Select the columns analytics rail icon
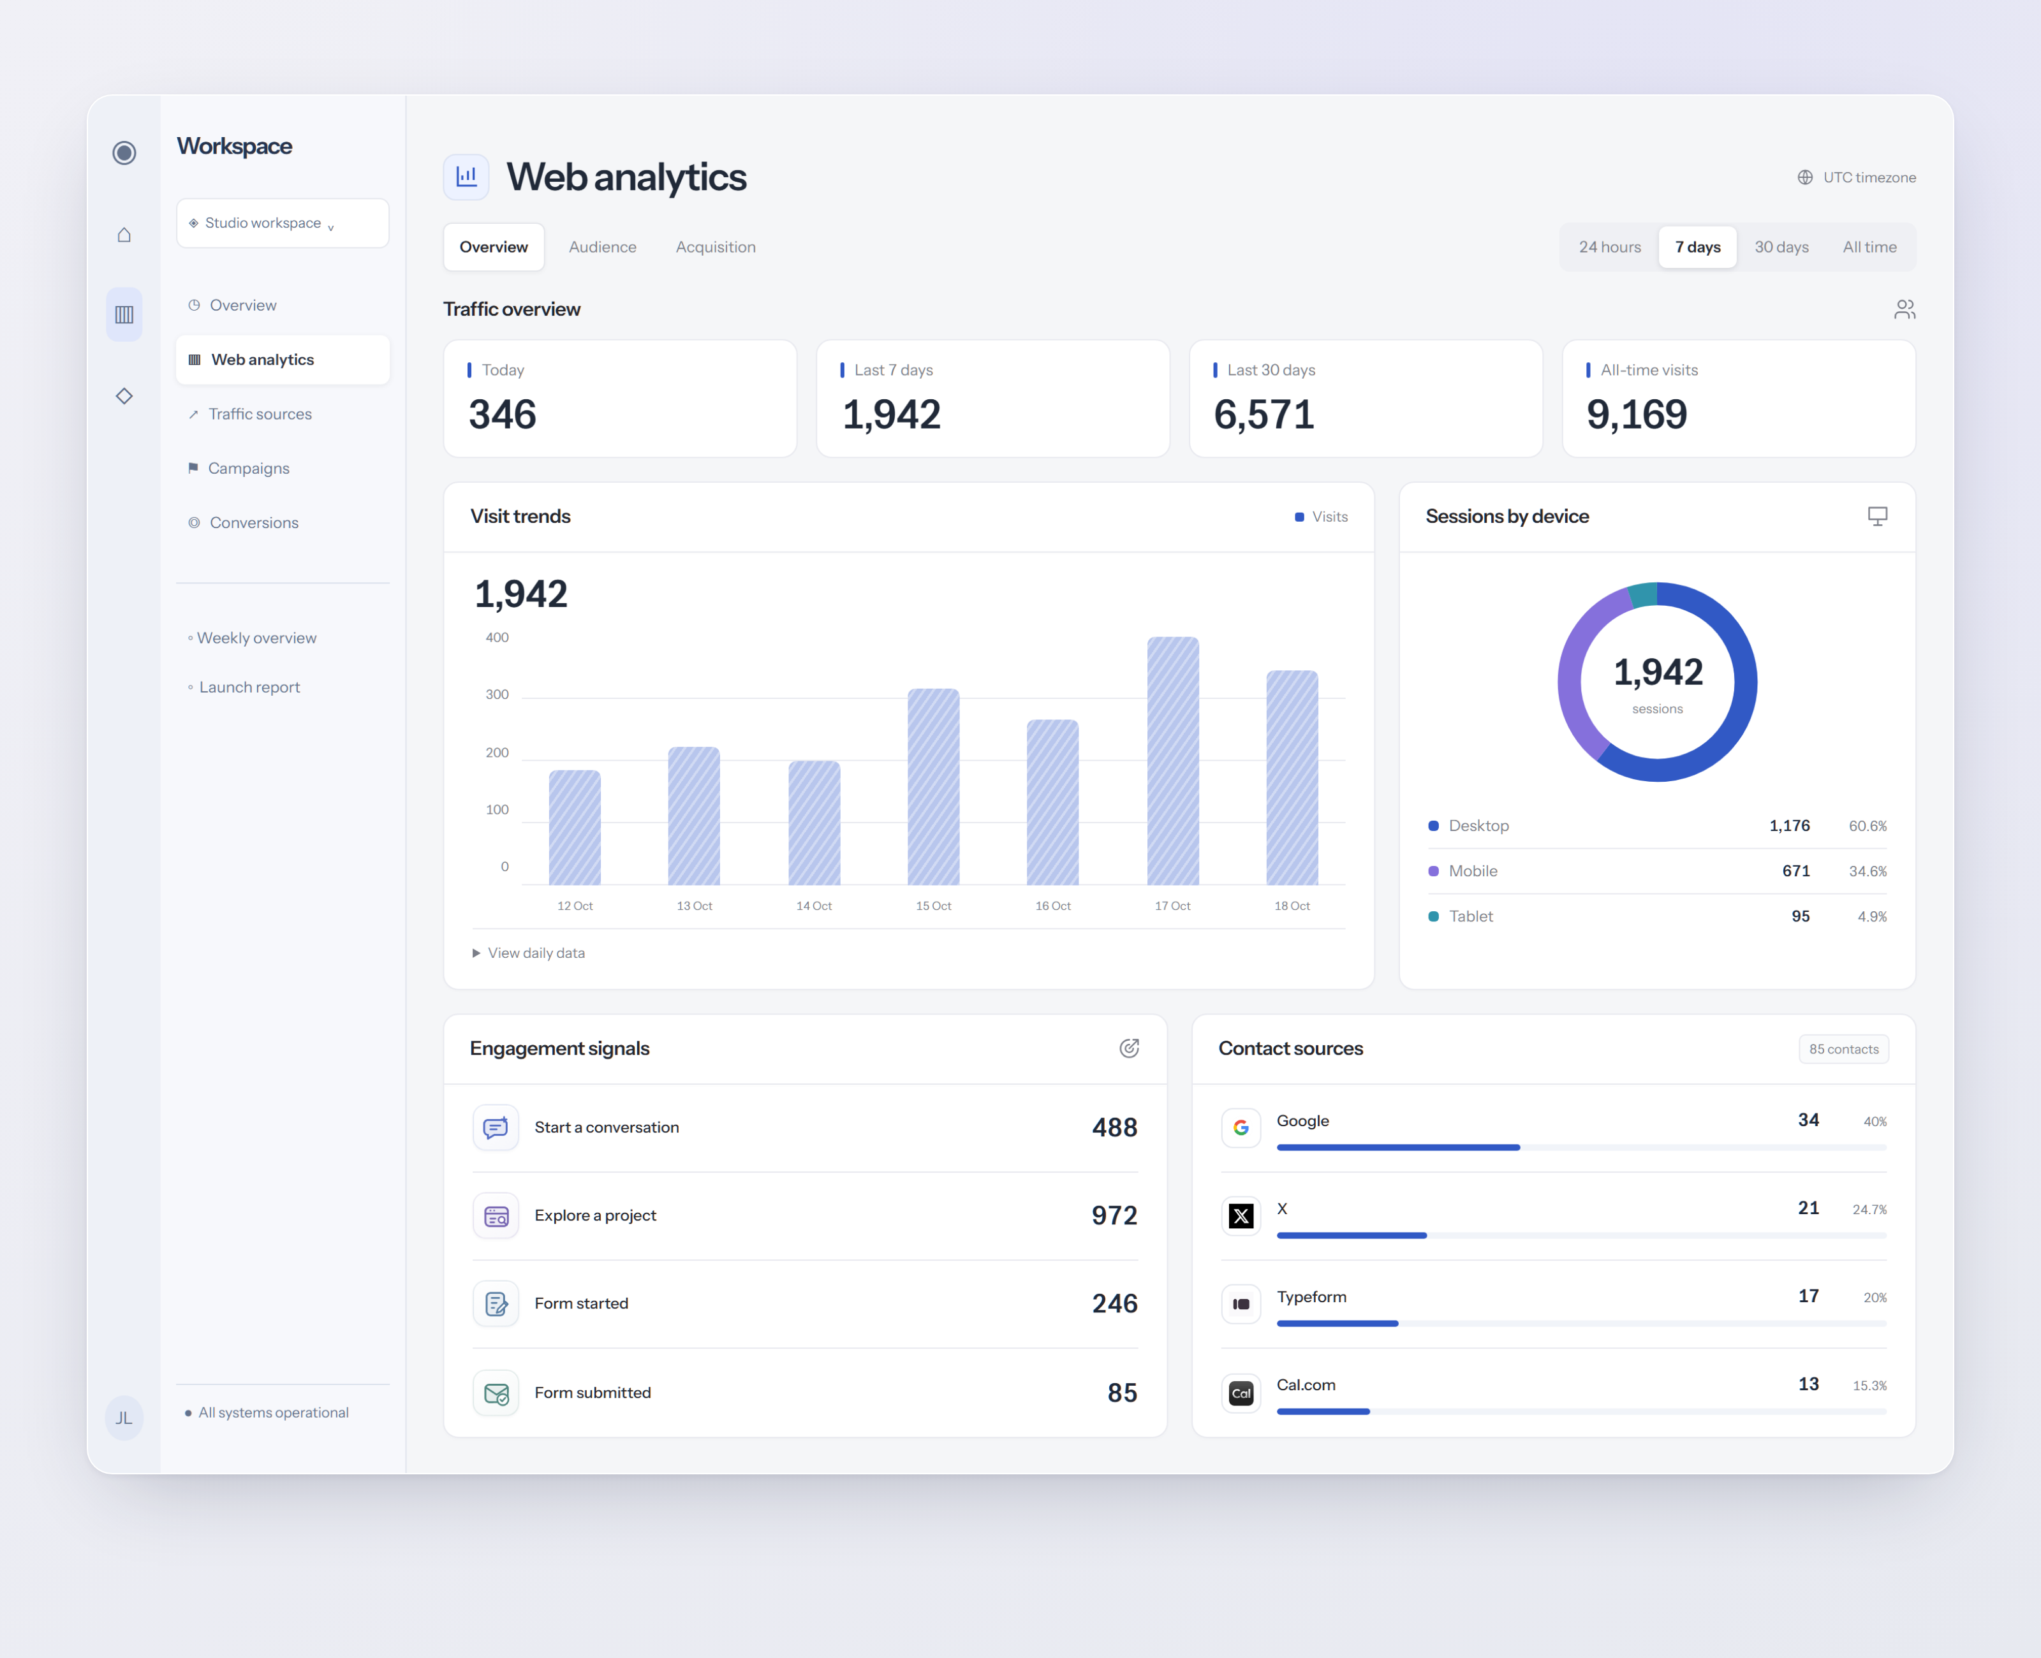This screenshot has height=1658, width=2041. [x=124, y=314]
